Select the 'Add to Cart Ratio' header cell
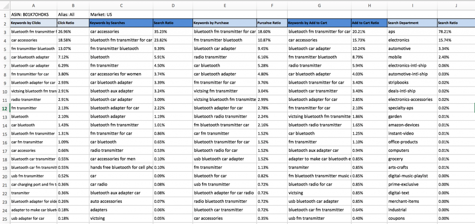The width and height of the screenshot is (475, 224). 369,23
